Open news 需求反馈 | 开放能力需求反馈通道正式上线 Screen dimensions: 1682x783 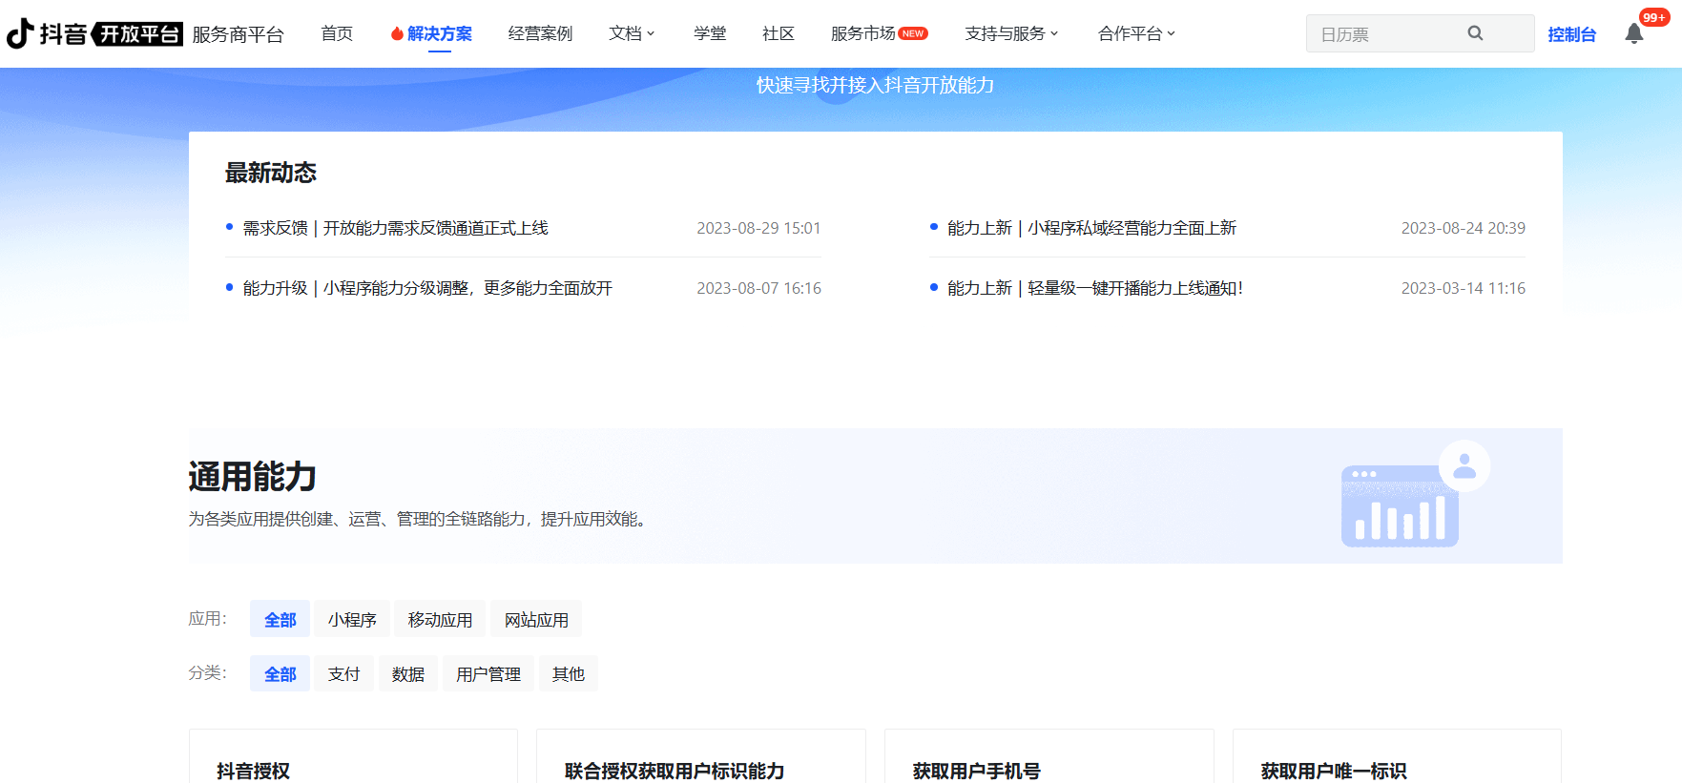(395, 228)
